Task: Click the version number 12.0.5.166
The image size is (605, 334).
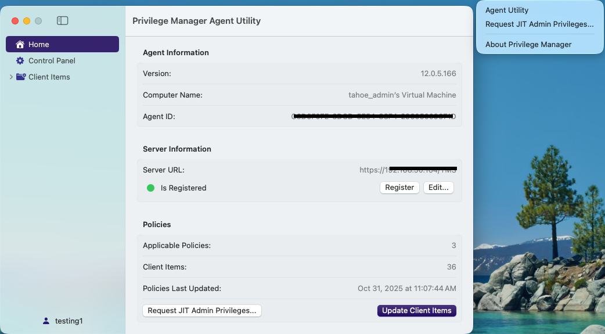Action: pyautogui.click(x=438, y=74)
